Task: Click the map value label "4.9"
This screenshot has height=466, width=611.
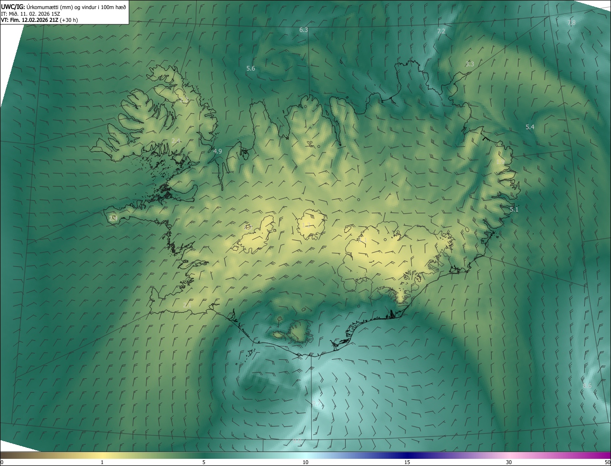Action: (x=218, y=151)
